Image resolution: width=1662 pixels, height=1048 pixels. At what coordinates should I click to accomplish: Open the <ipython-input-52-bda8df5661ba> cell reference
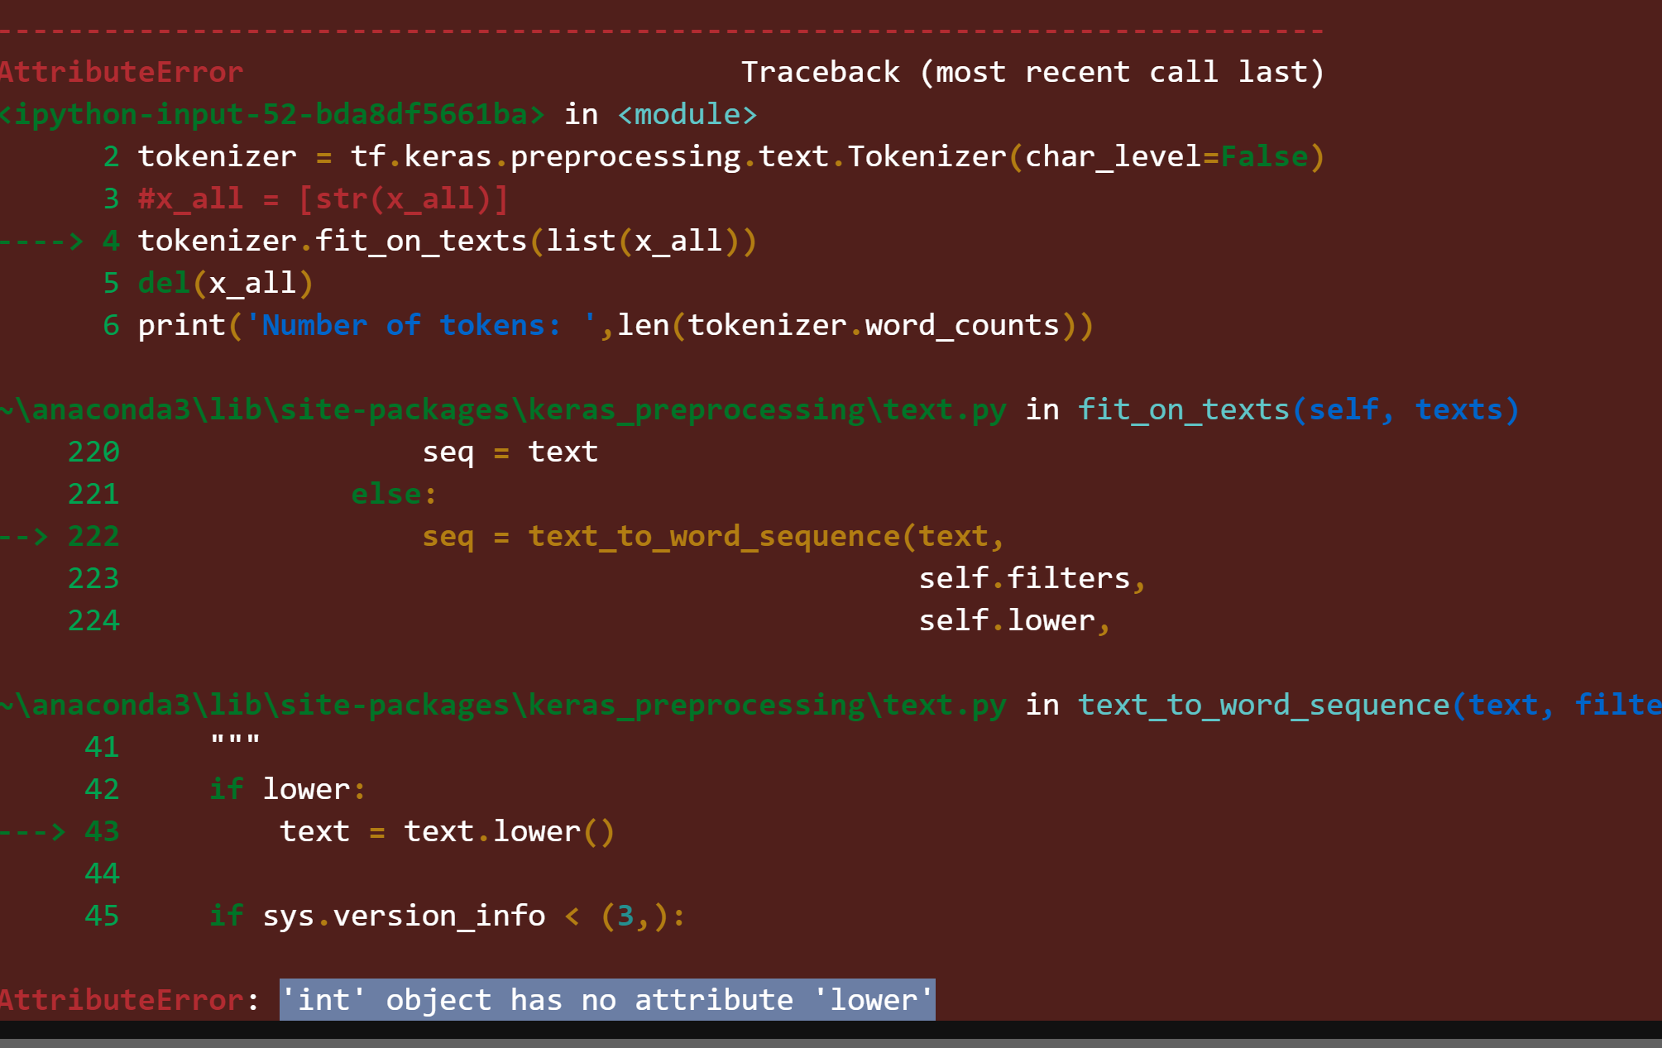pos(273,114)
